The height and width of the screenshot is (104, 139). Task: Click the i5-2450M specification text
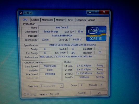[x=72, y=45]
